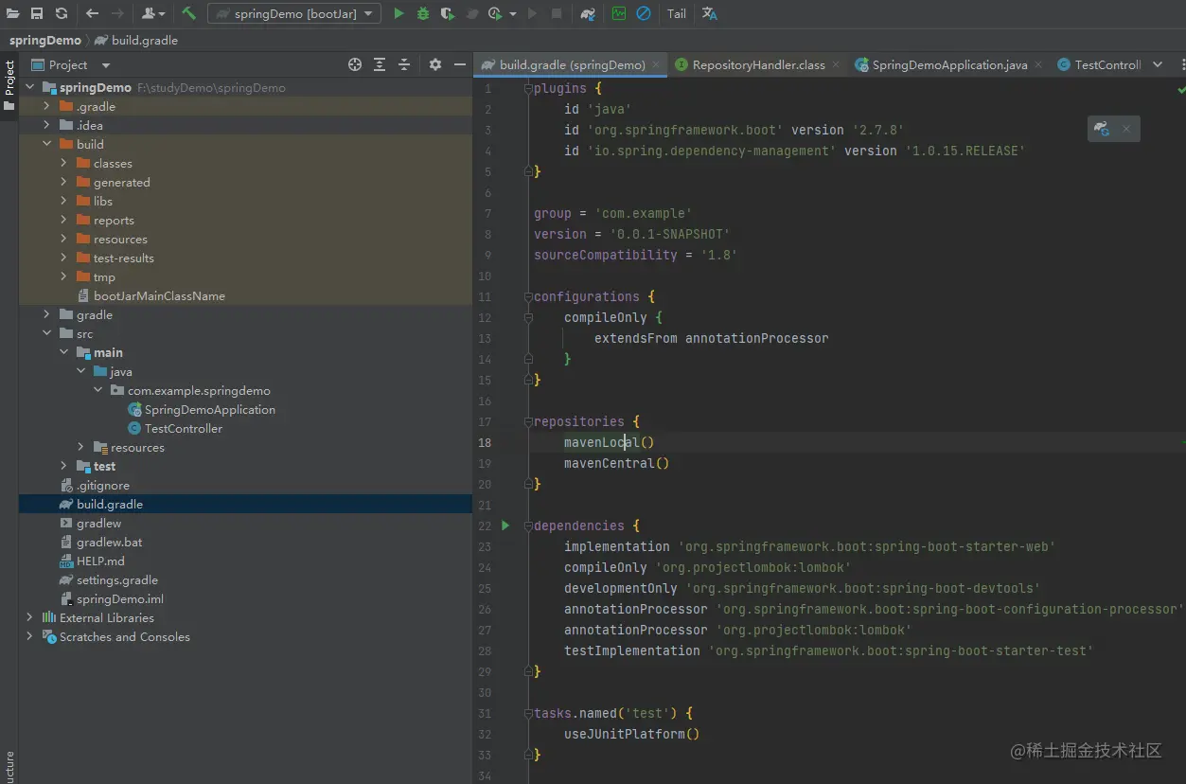Dismiss the floating Gradle reload popup
1186x784 pixels.
coord(1125,129)
